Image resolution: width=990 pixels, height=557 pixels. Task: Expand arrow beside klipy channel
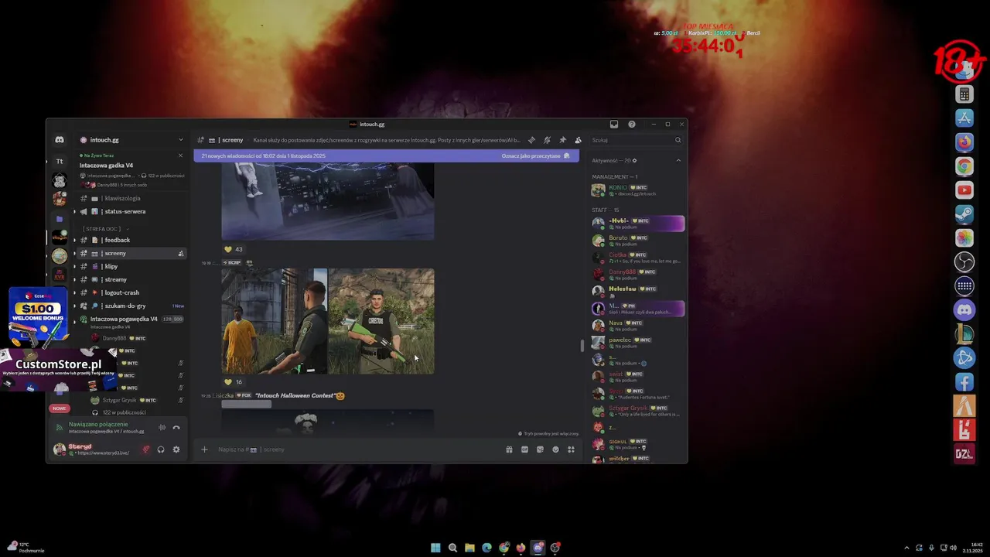click(x=75, y=267)
